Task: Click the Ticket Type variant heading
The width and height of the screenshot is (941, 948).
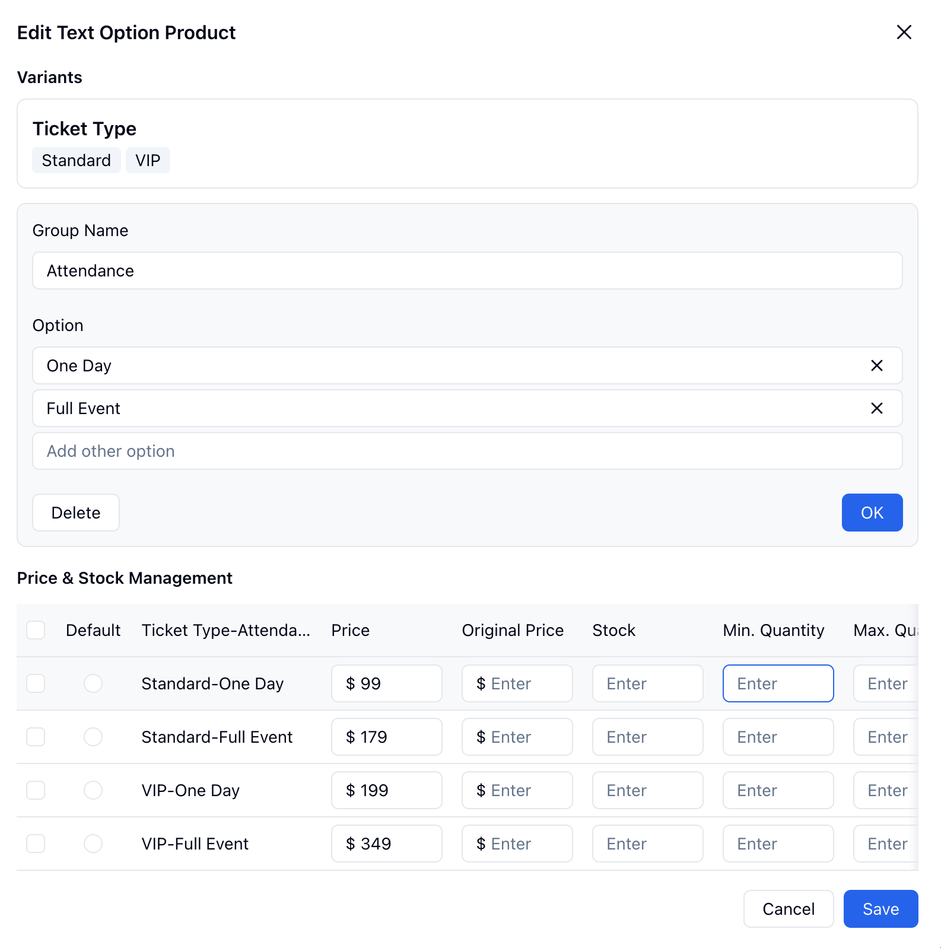Action: point(84,129)
